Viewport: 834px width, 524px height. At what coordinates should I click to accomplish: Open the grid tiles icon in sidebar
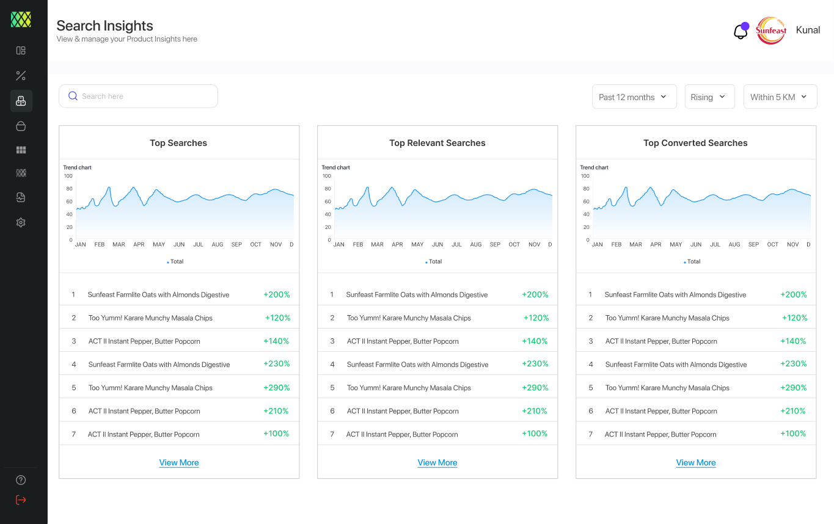tap(21, 150)
